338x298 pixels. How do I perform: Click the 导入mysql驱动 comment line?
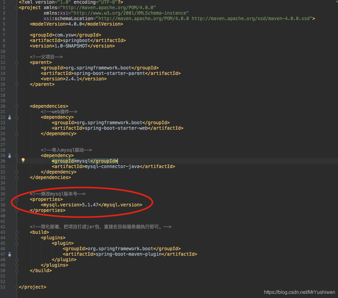point(66,150)
